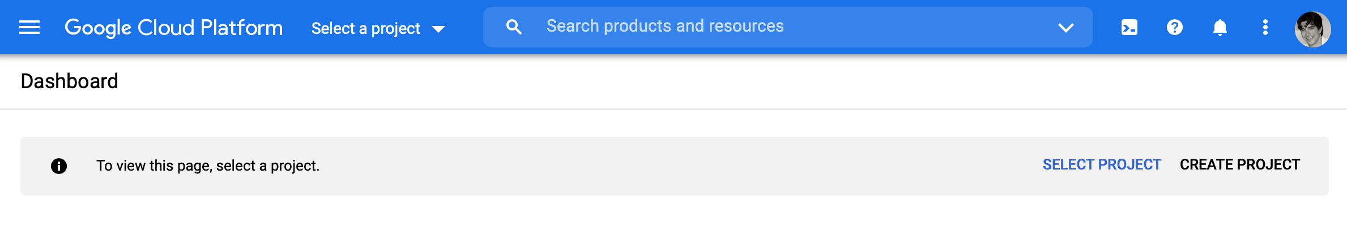Activate the Cloud Shell terminal icon

tap(1129, 27)
